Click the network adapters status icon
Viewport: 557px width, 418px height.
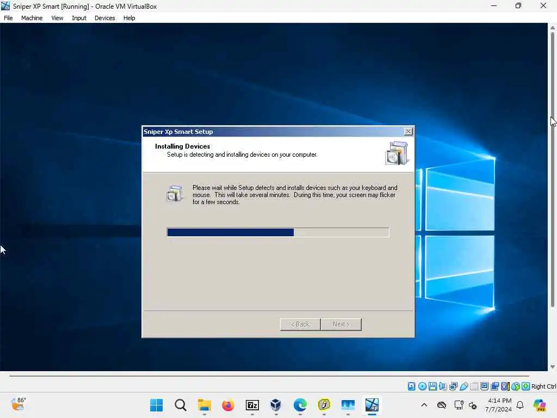pos(453,386)
